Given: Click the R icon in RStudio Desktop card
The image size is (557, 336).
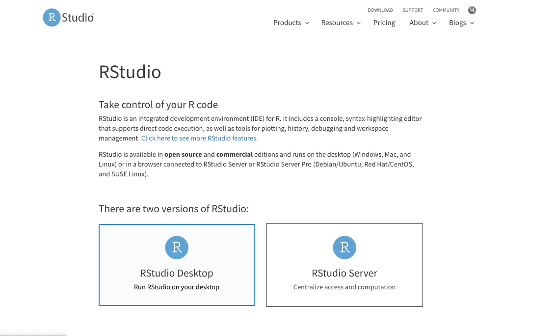Looking at the screenshot, I should (x=177, y=248).
